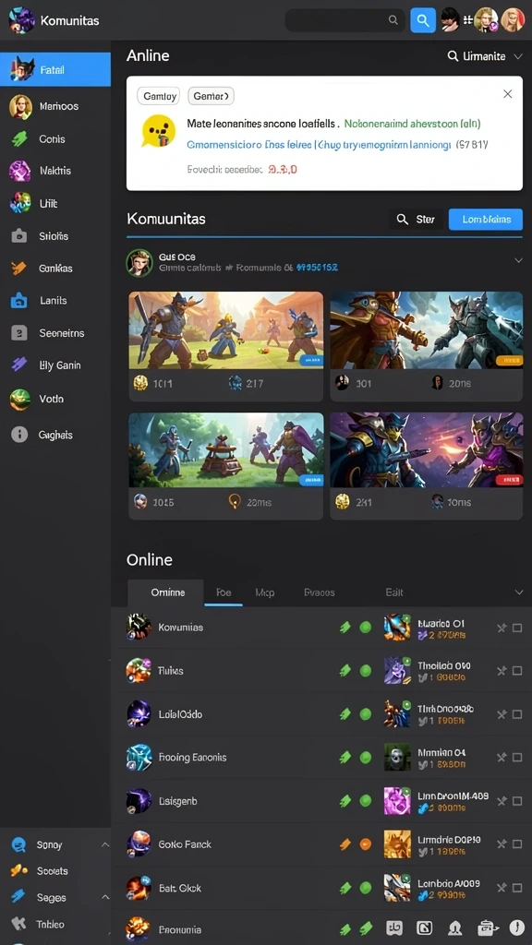Toggle the orange status dot on Goko Fanck row

(366, 844)
